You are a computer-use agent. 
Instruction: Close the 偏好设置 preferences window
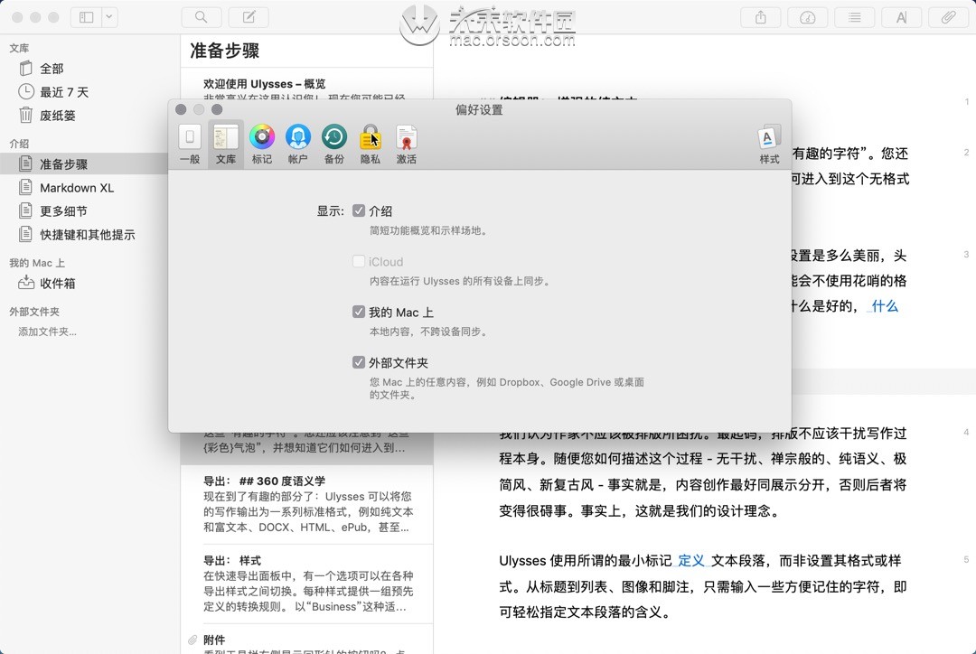[x=181, y=109]
